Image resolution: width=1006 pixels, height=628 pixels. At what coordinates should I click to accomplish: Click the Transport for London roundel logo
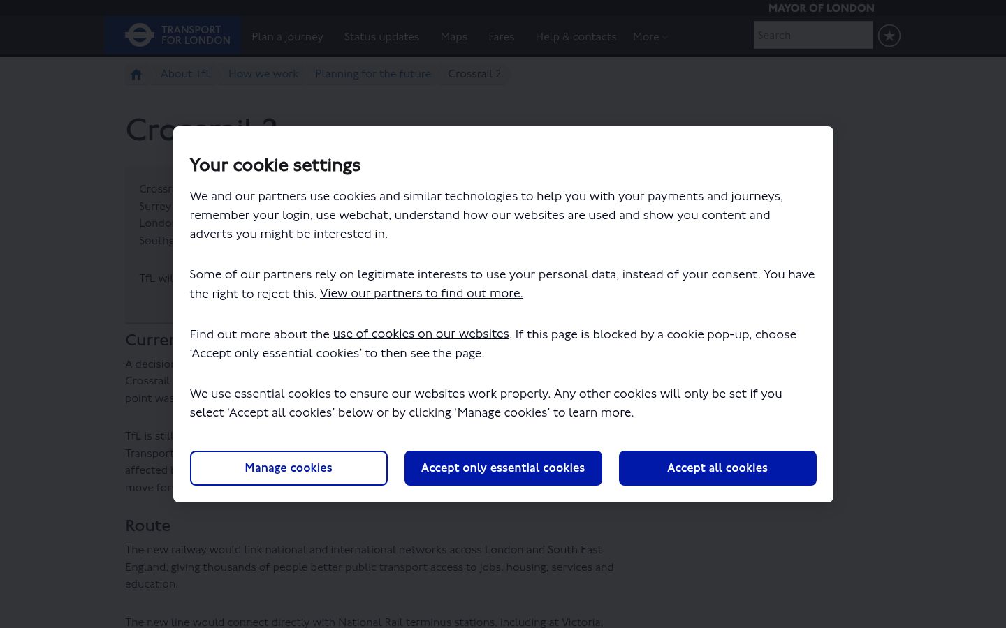click(140, 35)
